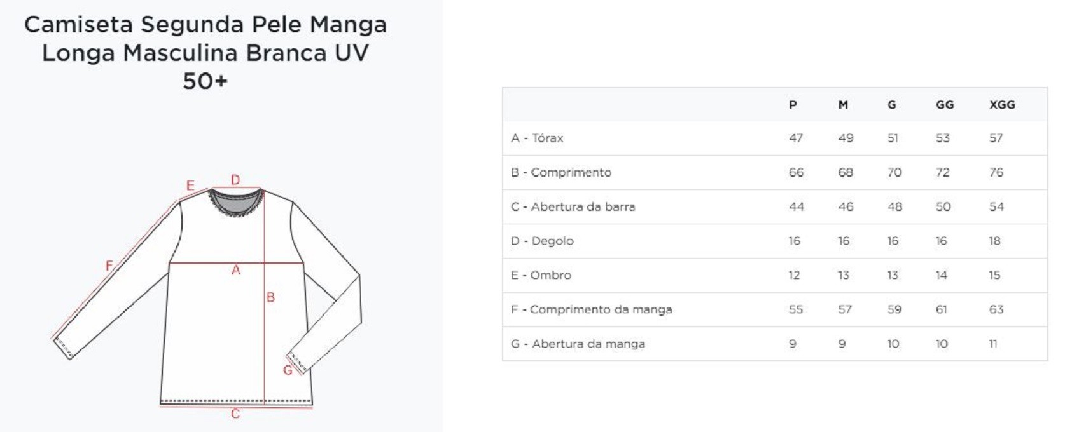Click the red letter G at the cuff
The image size is (1065, 432).
[x=288, y=370]
